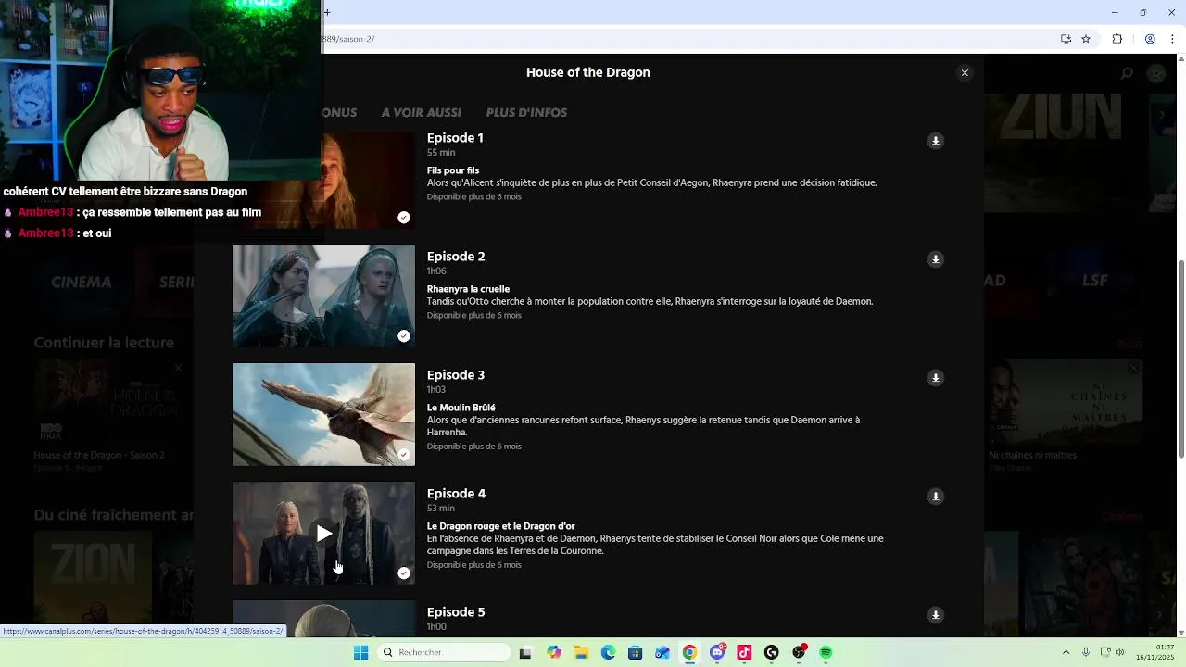The image size is (1186, 667).
Task: Click 'Le Dragon rouge et le Dragon d'or' text
Action: 500,526
